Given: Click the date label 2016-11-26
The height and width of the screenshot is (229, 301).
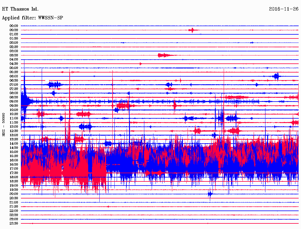Looking at the screenshot, I should click(284, 9).
